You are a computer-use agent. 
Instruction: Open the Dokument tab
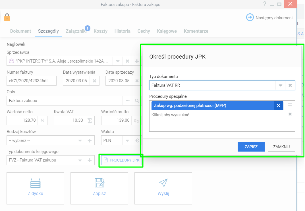tap(20, 31)
